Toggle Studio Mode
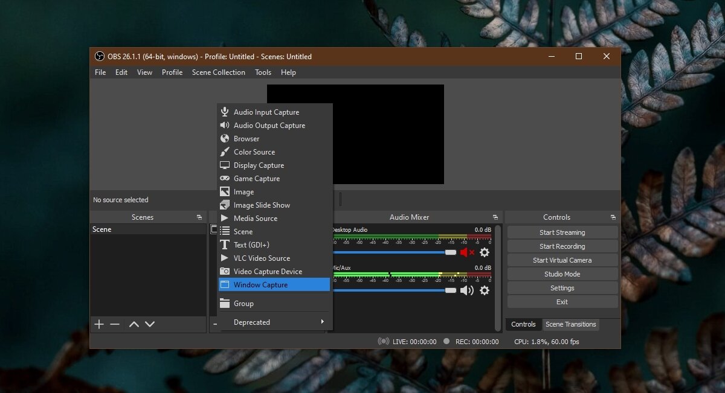The width and height of the screenshot is (725, 393). pos(562,274)
